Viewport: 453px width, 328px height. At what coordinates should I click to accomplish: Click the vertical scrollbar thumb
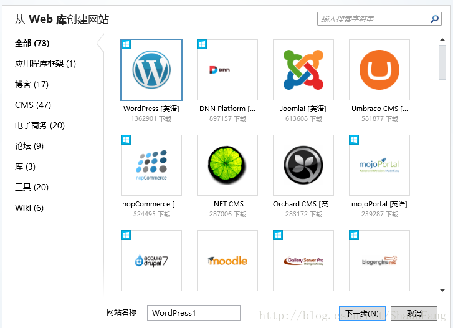click(x=442, y=62)
